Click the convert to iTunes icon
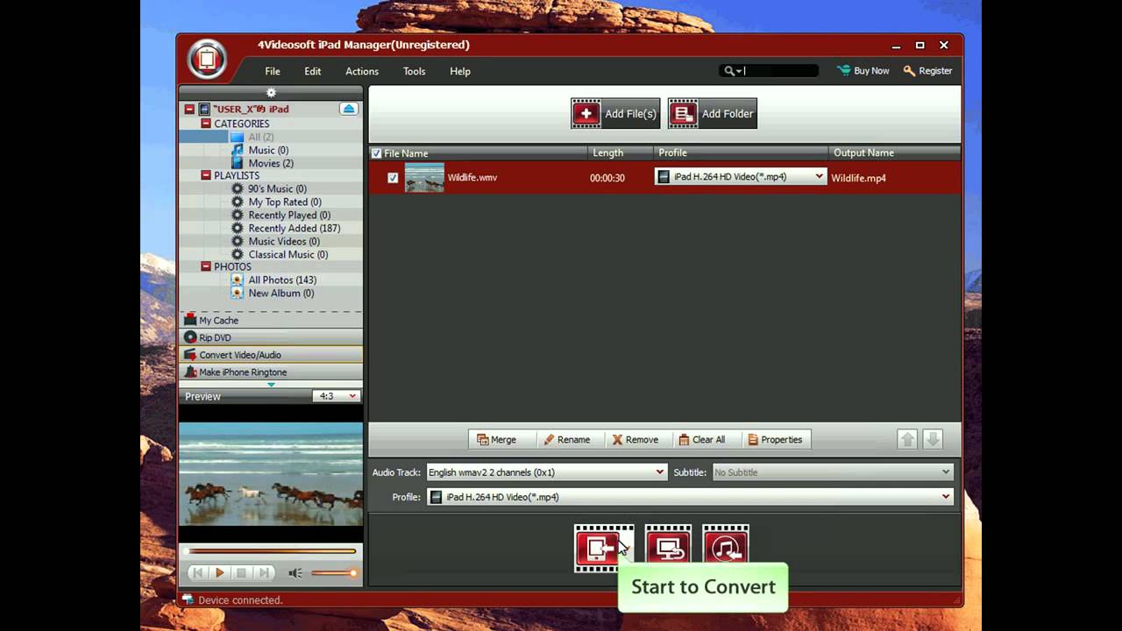1122x631 pixels. tap(726, 549)
